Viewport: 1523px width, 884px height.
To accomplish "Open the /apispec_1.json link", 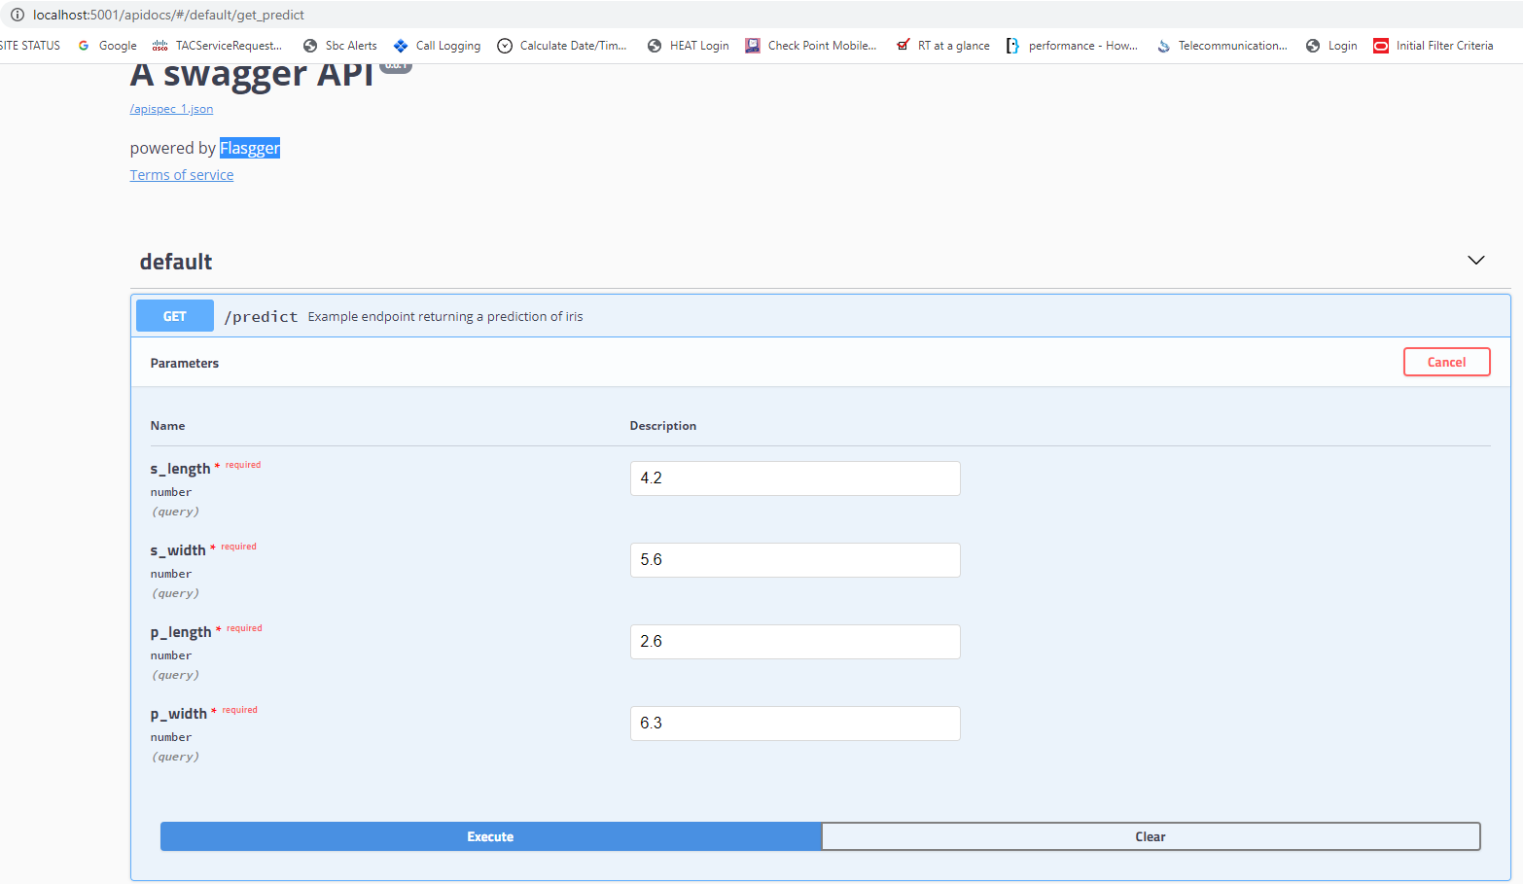I will (171, 109).
